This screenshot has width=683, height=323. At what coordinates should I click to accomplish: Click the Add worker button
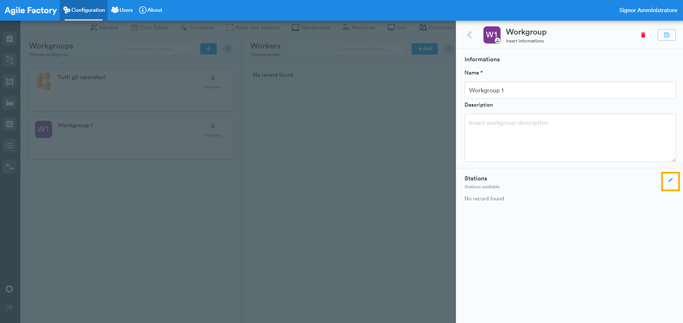pyautogui.click(x=425, y=49)
